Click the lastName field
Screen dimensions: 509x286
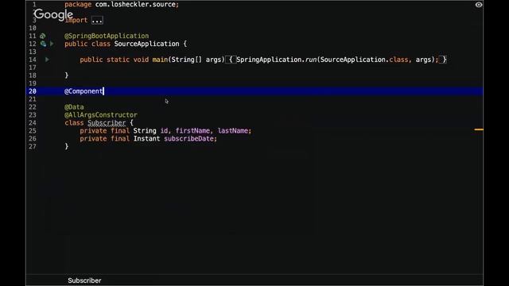233,130
